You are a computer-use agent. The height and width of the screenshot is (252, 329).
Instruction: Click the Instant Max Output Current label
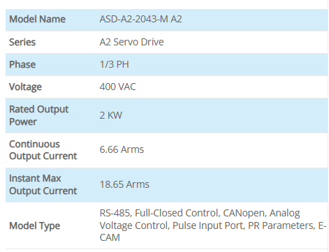click(43, 184)
